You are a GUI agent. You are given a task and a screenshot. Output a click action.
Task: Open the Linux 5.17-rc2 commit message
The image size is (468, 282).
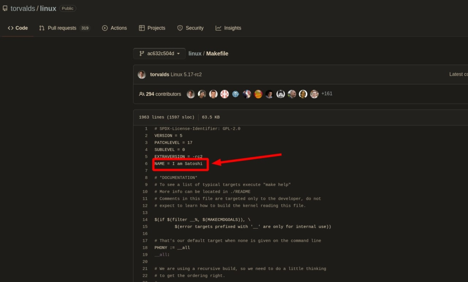click(186, 74)
